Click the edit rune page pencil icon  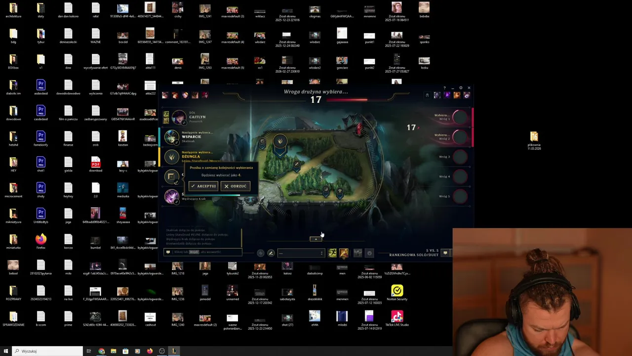coord(271,253)
